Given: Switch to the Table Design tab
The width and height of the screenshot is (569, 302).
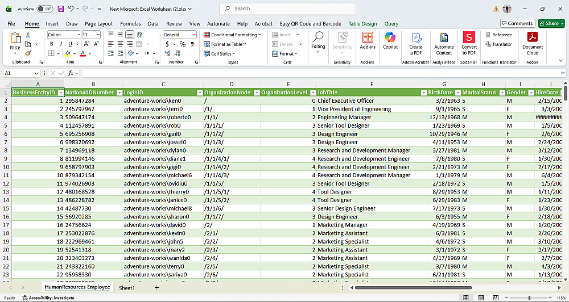Looking at the screenshot, I should click(x=362, y=24).
